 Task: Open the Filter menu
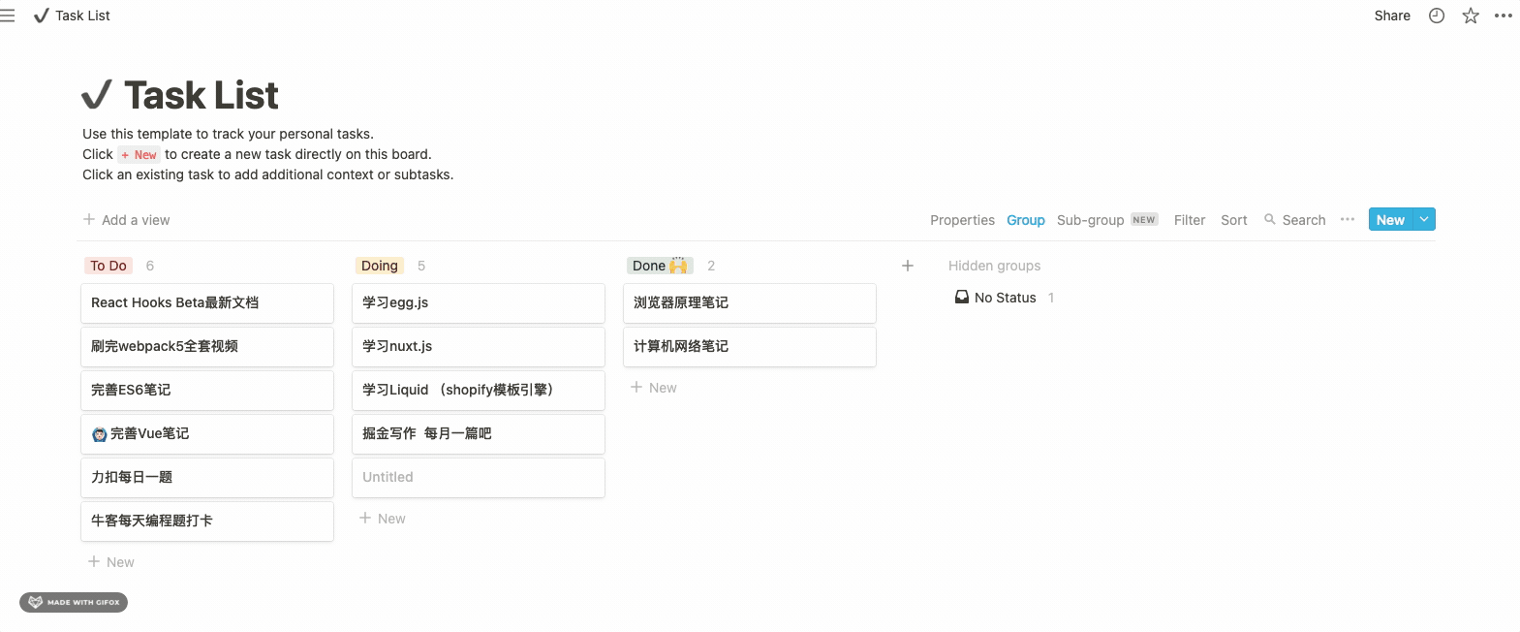[x=1190, y=220]
